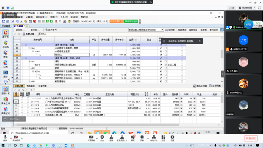The image size is (263, 148).
Task: Open 工具 menu
Action: [64, 17]
